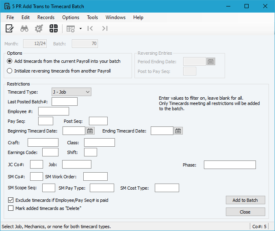Screen dimensions: 275x231
Task: Click the Ending Timecard Date field
Action: pyautogui.click(x=162, y=131)
